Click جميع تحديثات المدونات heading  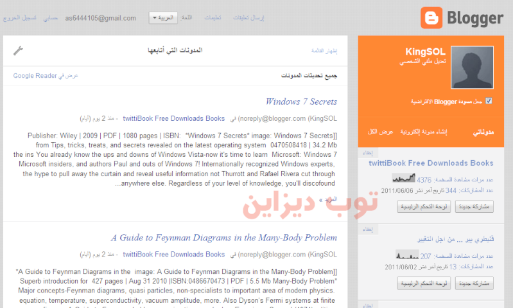click(x=309, y=76)
